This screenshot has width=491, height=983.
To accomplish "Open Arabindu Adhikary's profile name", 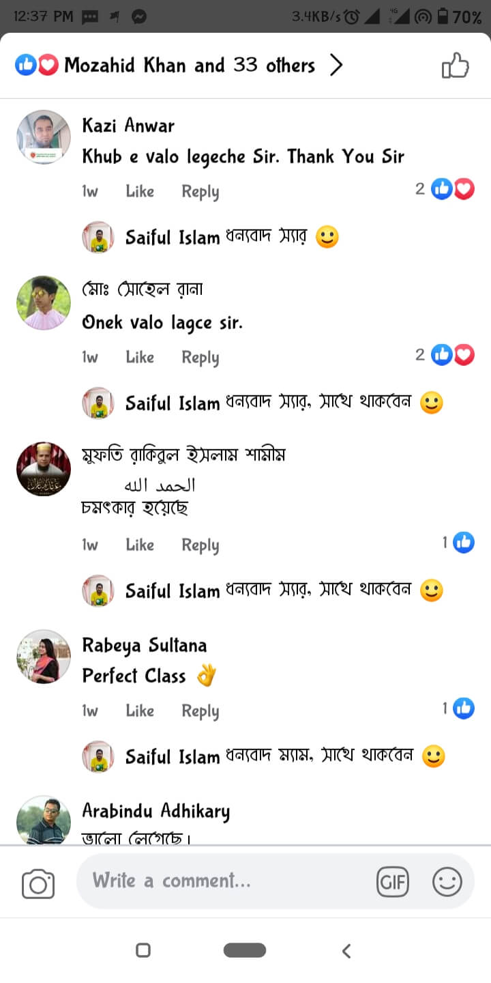I will coord(156,811).
